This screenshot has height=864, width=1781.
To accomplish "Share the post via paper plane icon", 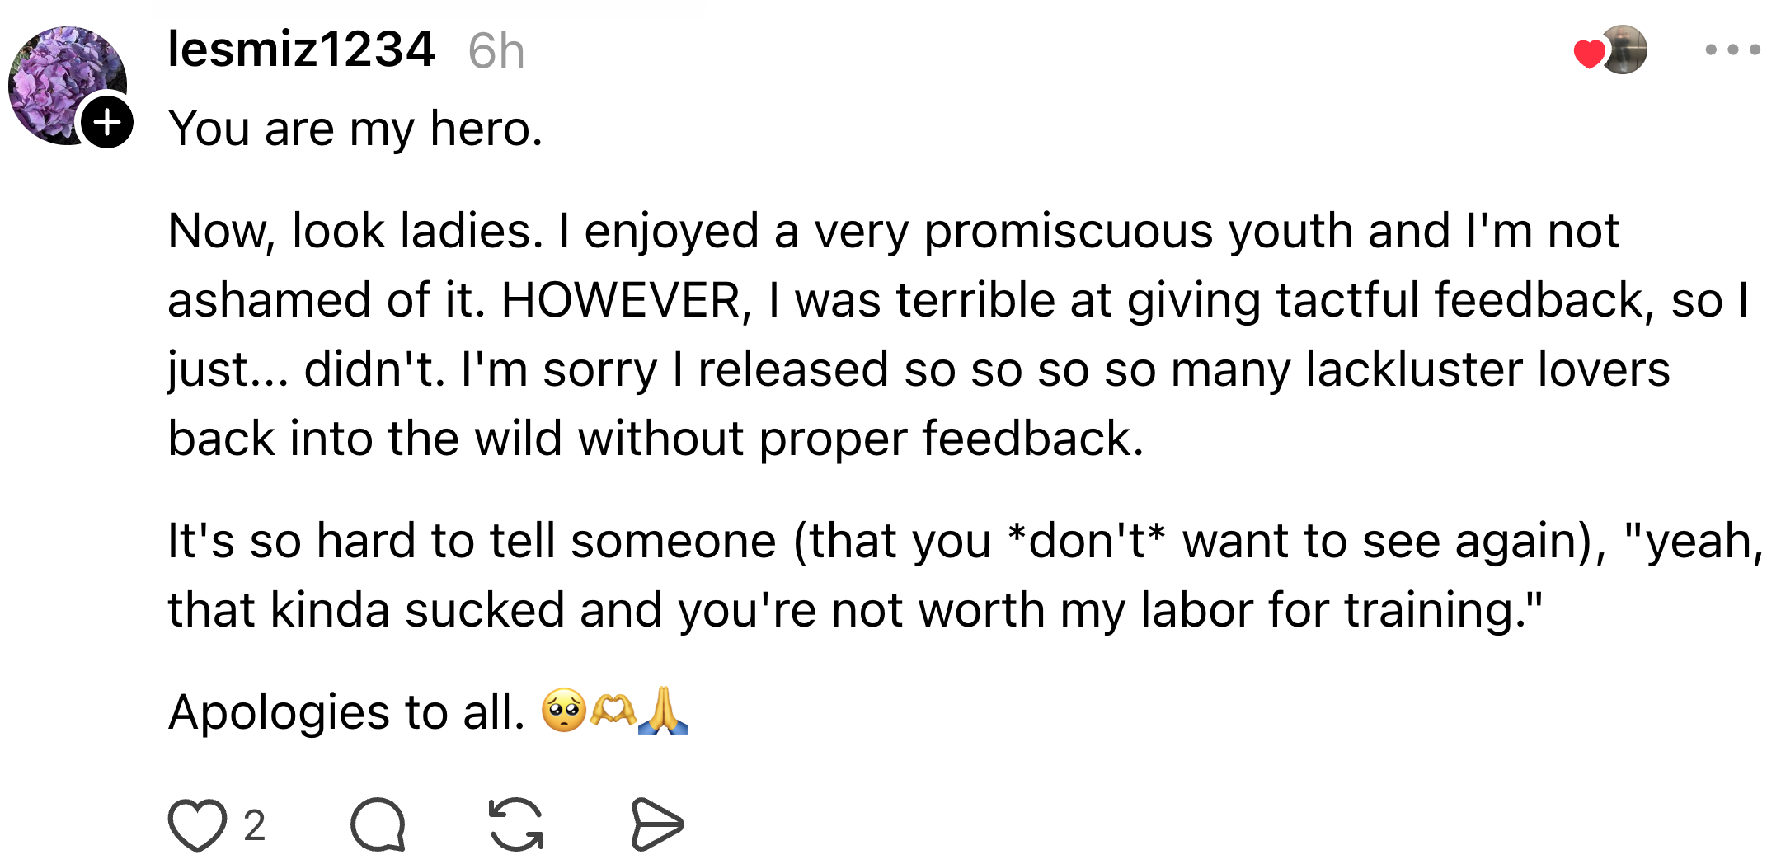I will 656,824.
